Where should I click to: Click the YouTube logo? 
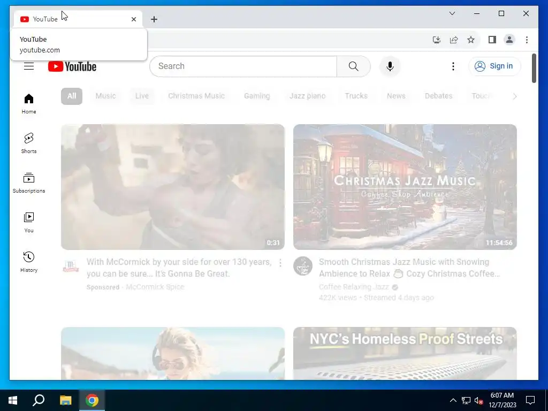tap(72, 66)
